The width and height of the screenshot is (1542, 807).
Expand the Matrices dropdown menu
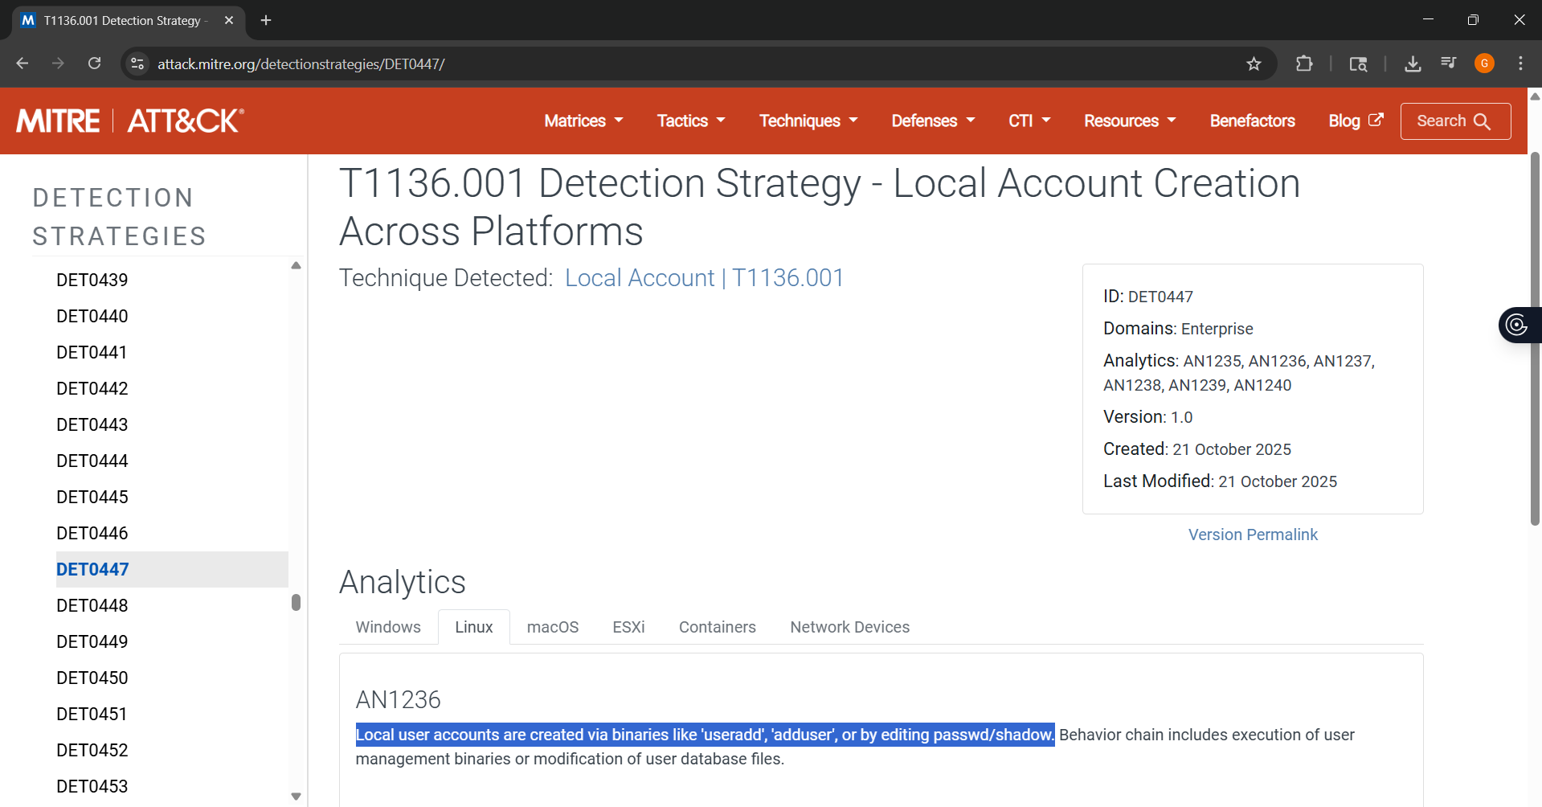click(584, 121)
